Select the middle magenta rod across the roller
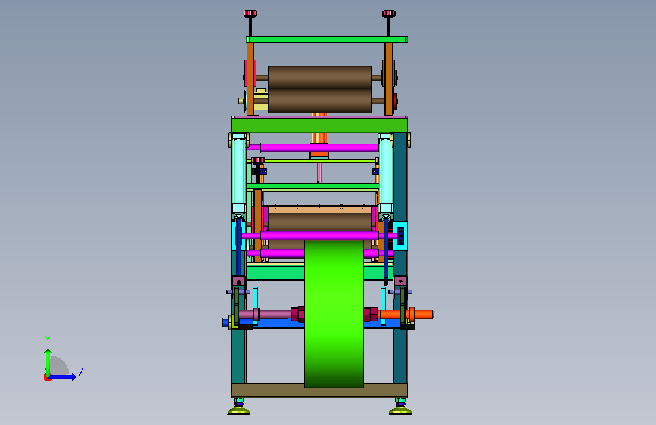Screen dimensions: 656x425 tap(319, 236)
